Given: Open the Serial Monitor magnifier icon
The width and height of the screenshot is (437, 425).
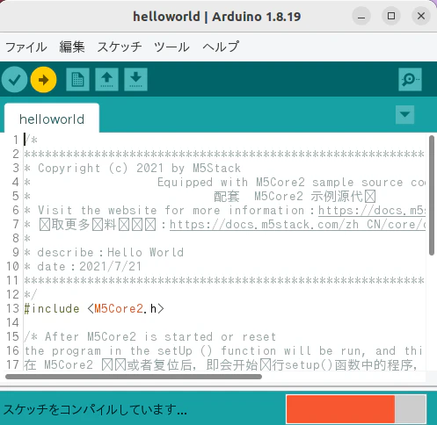Looking at the screenshot, I should [x=410, y=80].
